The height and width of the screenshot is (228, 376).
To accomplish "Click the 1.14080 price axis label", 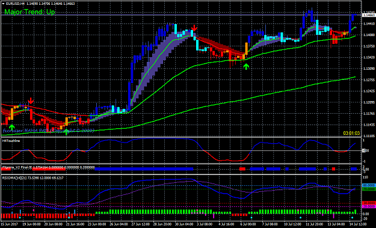I will (x=369, y=35).
